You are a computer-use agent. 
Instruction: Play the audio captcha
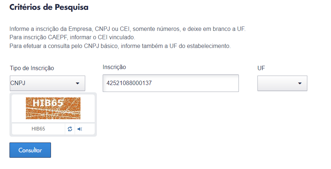click(80, 129)
